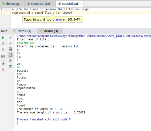Close the cassini.txt tab

81,4
